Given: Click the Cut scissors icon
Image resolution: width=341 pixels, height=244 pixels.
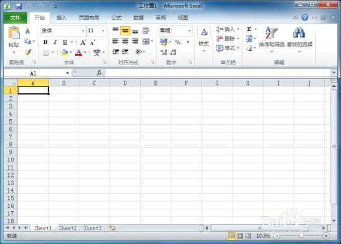Looking at the screenshot, I should pyautogui.click(x=27, y=30).
